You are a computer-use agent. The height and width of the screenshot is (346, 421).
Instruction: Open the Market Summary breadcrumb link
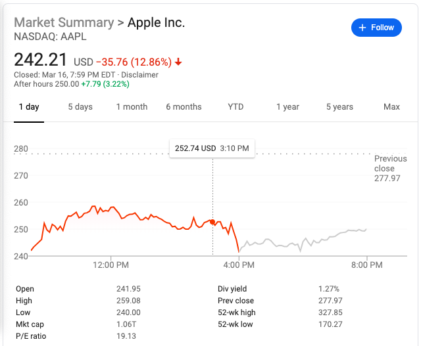[64, 22]
